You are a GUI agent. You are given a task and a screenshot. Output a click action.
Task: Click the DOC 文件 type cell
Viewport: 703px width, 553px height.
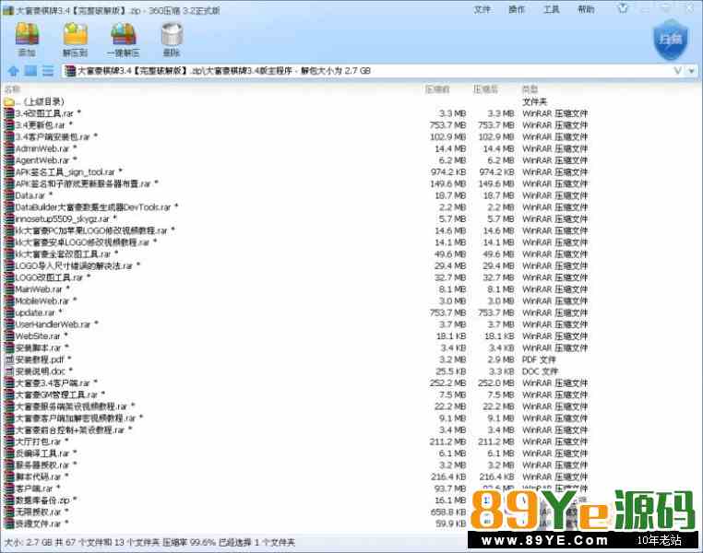540,371
